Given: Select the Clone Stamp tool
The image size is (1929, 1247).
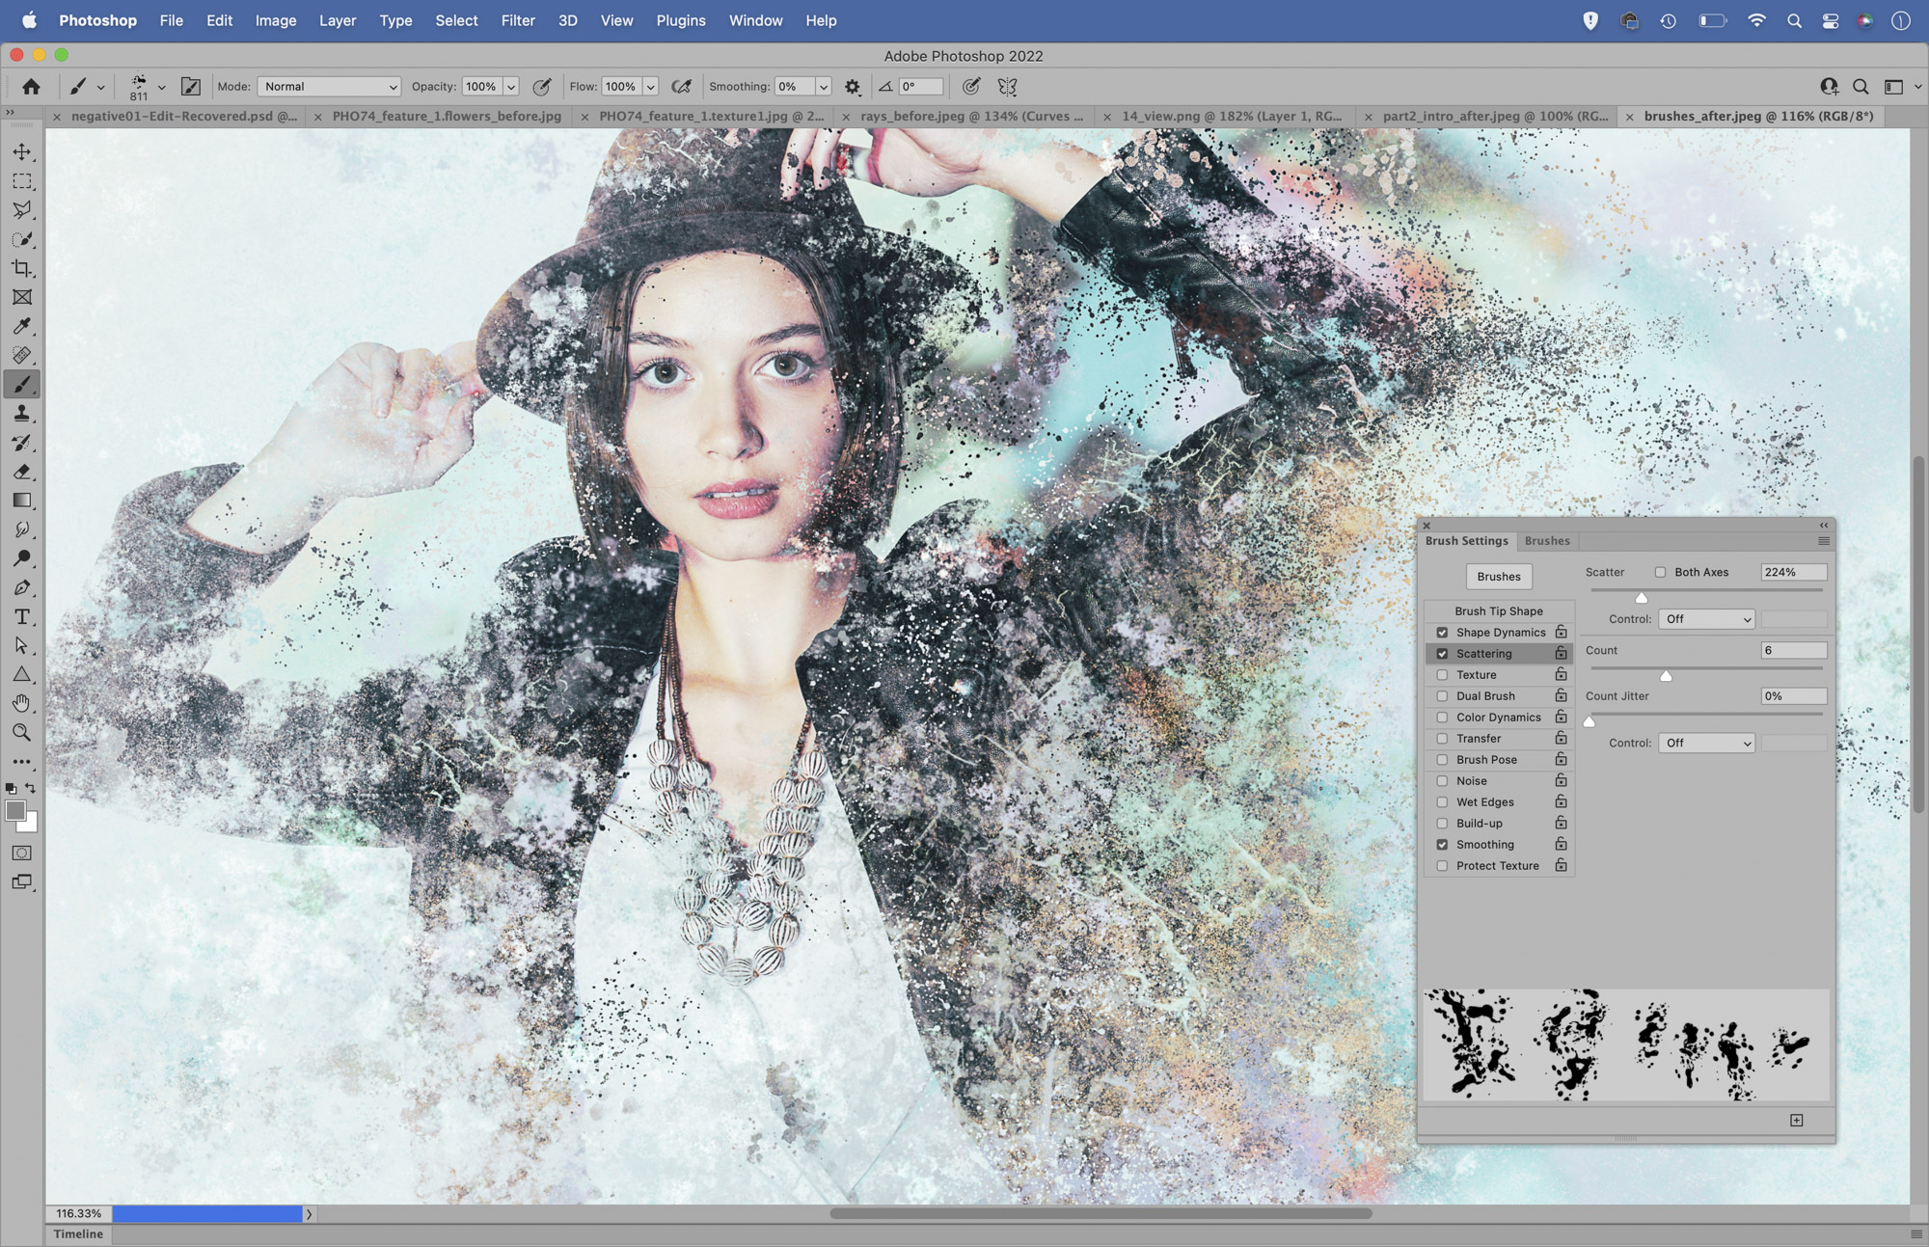Looking at the screenshot, I should (22, 415).
